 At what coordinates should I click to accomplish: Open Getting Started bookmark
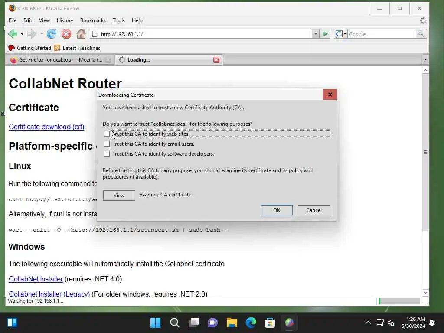coord(29,48)
